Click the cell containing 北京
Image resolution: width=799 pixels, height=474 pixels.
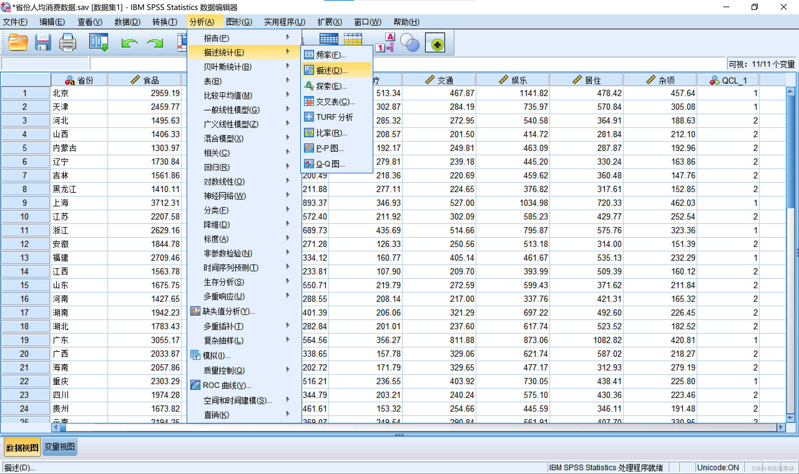coord(79,93)
